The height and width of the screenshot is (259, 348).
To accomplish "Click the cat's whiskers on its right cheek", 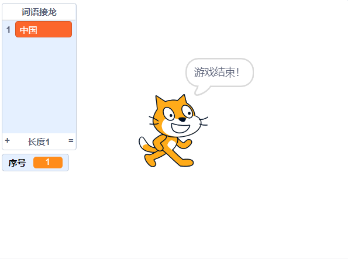I will pyautogui.click(x=204, y=121).
